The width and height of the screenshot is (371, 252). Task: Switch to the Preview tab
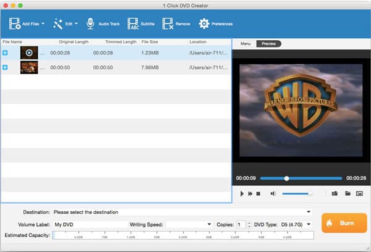[x=268, y=44]
